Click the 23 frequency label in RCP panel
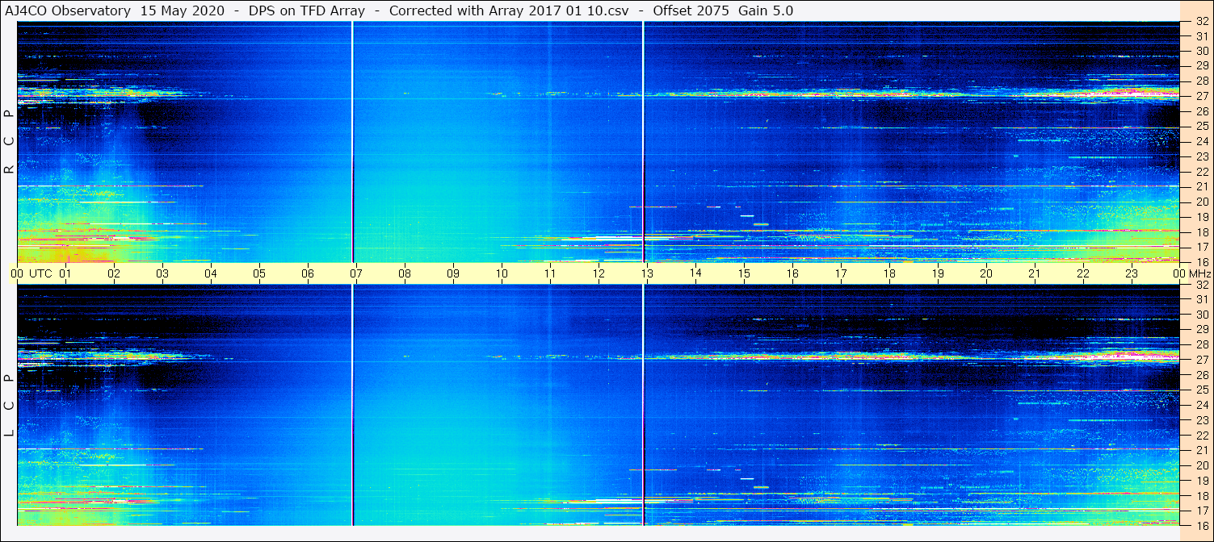This screenshot has width=1214, height=542. tap(1201, 156)
